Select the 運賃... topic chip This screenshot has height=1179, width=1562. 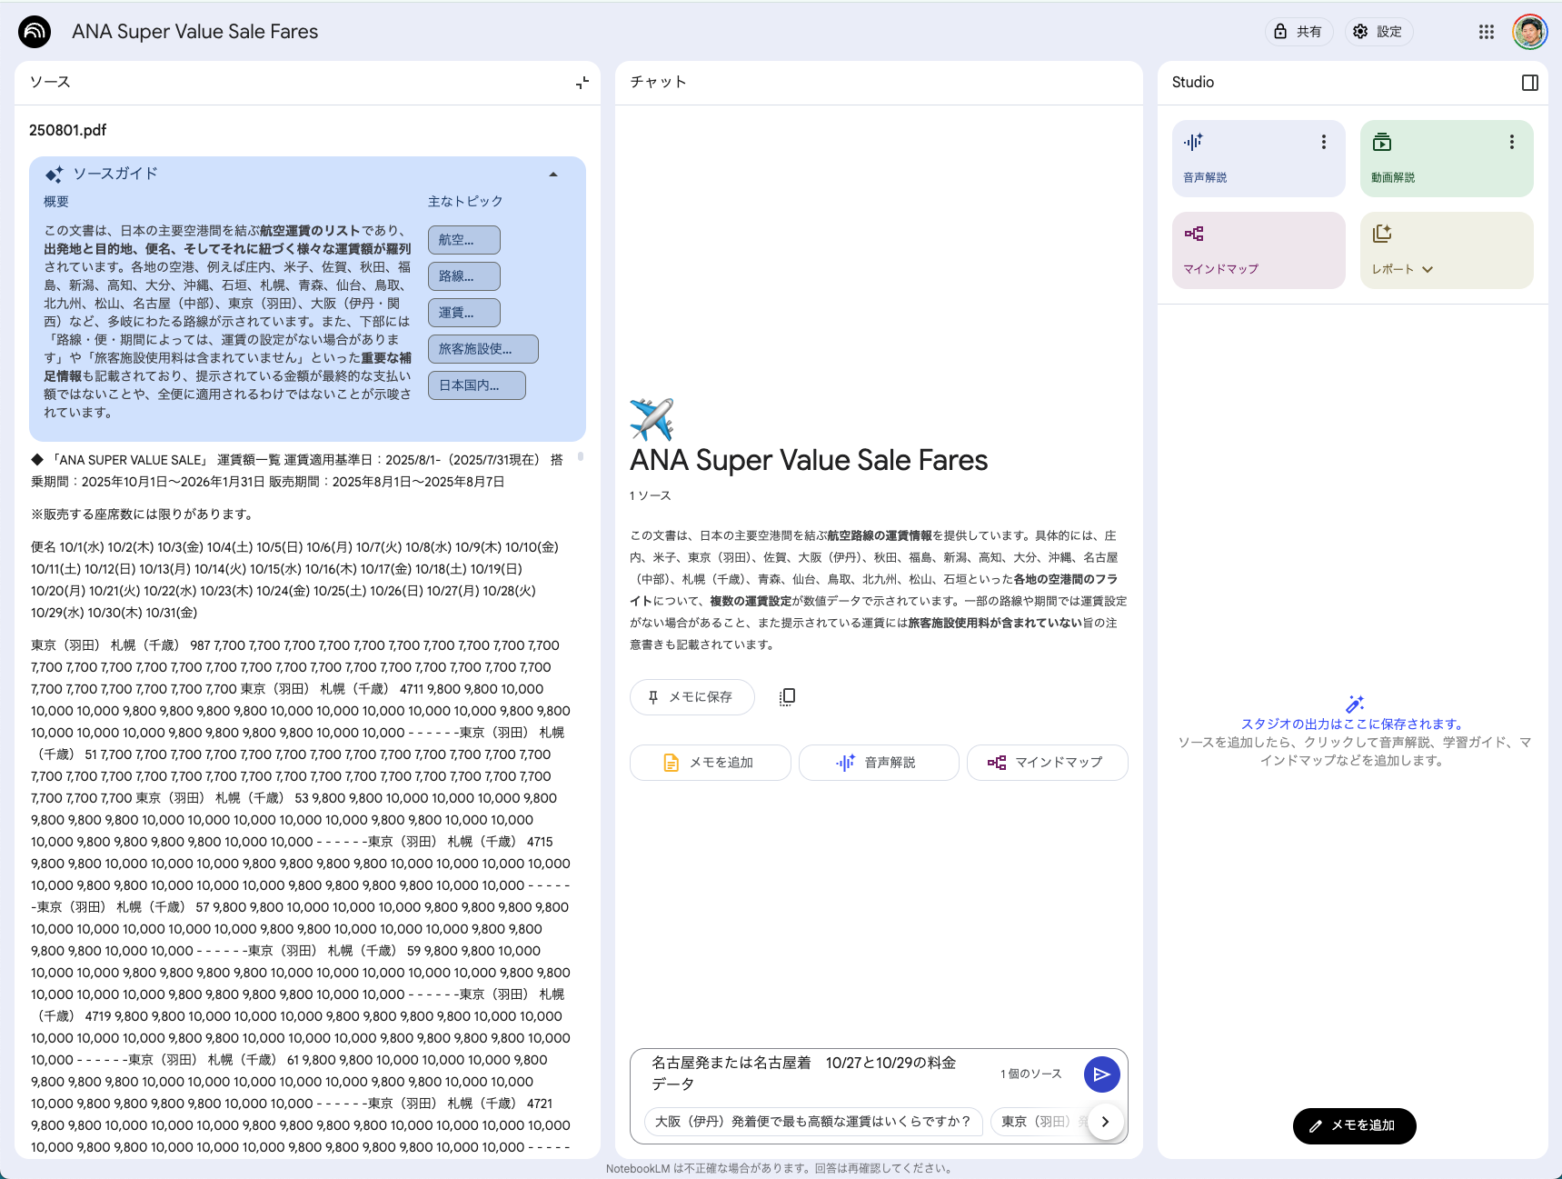coord(464,313)
